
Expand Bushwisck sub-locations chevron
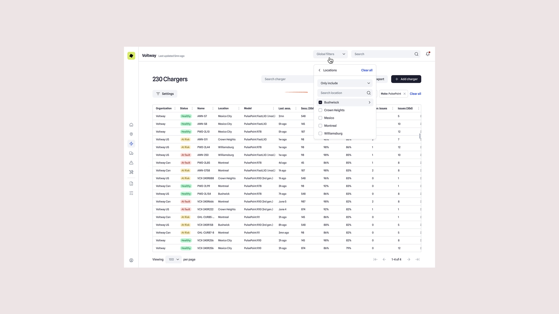(370, 102)
